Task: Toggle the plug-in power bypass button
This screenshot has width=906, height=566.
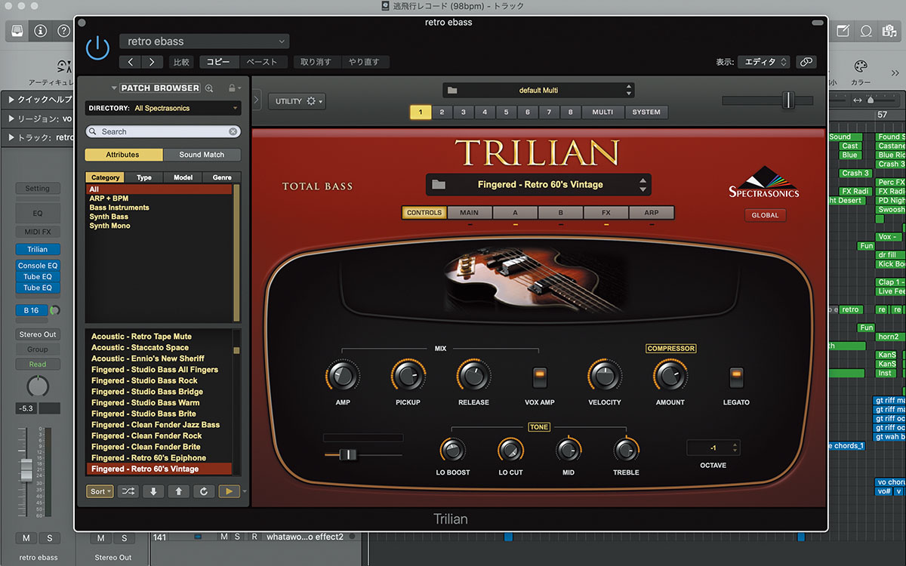Action: [x=97, y=48]
